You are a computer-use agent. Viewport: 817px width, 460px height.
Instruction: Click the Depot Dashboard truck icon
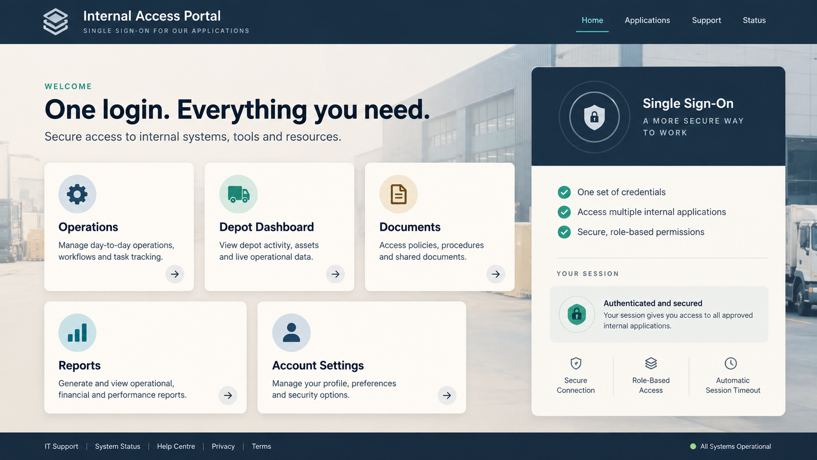[x=238, y=194]
